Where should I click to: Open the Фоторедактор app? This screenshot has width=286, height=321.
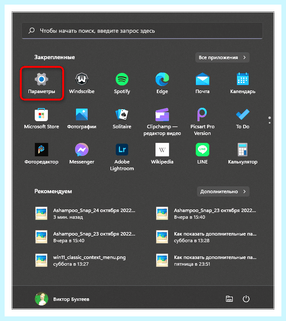(42, 154)
